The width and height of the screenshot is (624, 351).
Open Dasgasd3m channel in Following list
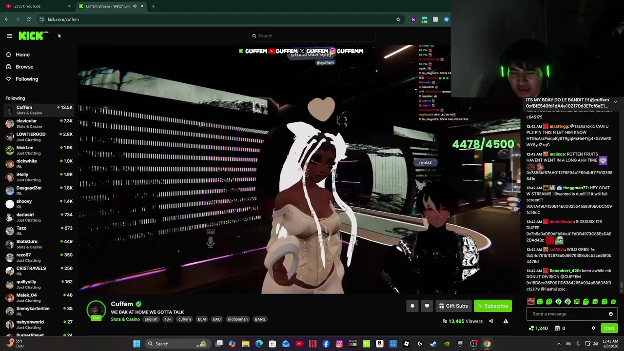click(x=39, y=191)
